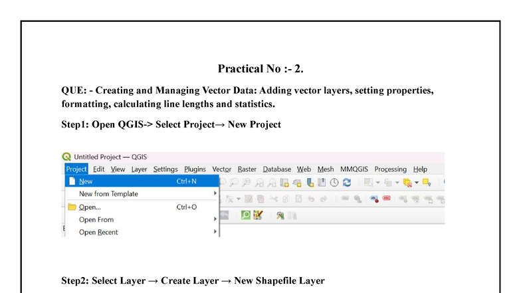Open the Raster menu
The height and width of the screenshot is (293, 521).
pyautogui.click(x=247, y=169)
